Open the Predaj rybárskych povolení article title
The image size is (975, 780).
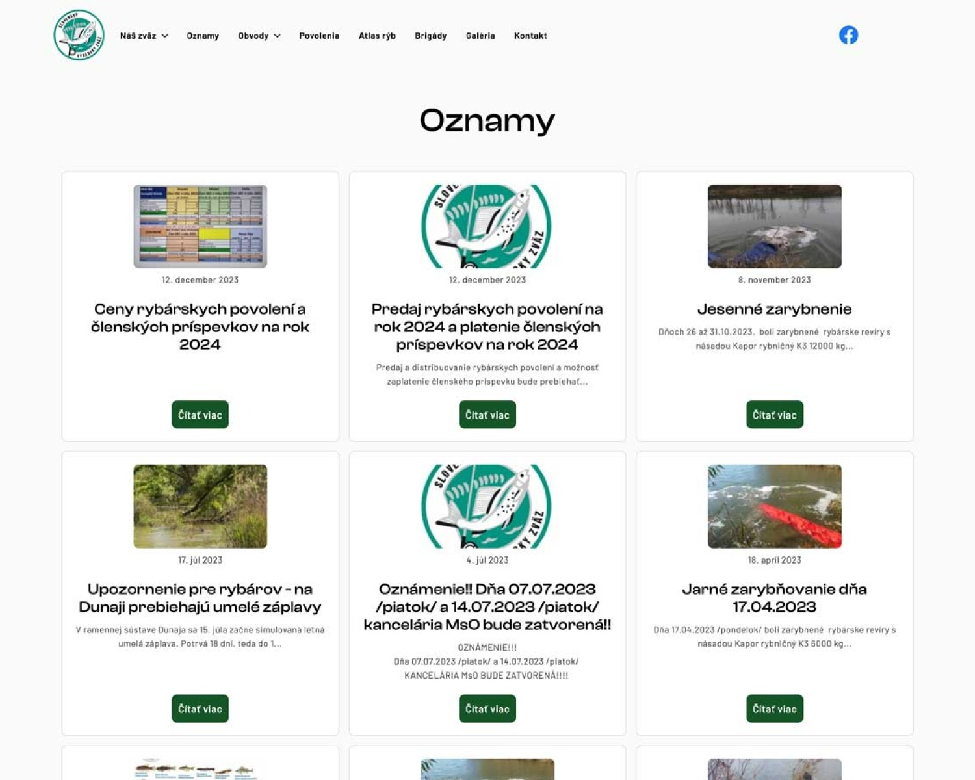tap(487, 327)
